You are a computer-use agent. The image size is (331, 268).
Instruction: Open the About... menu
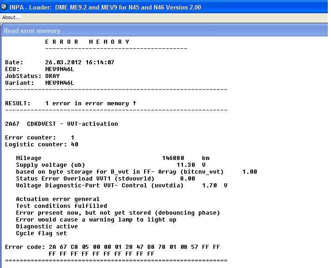(x=11, y=17)
